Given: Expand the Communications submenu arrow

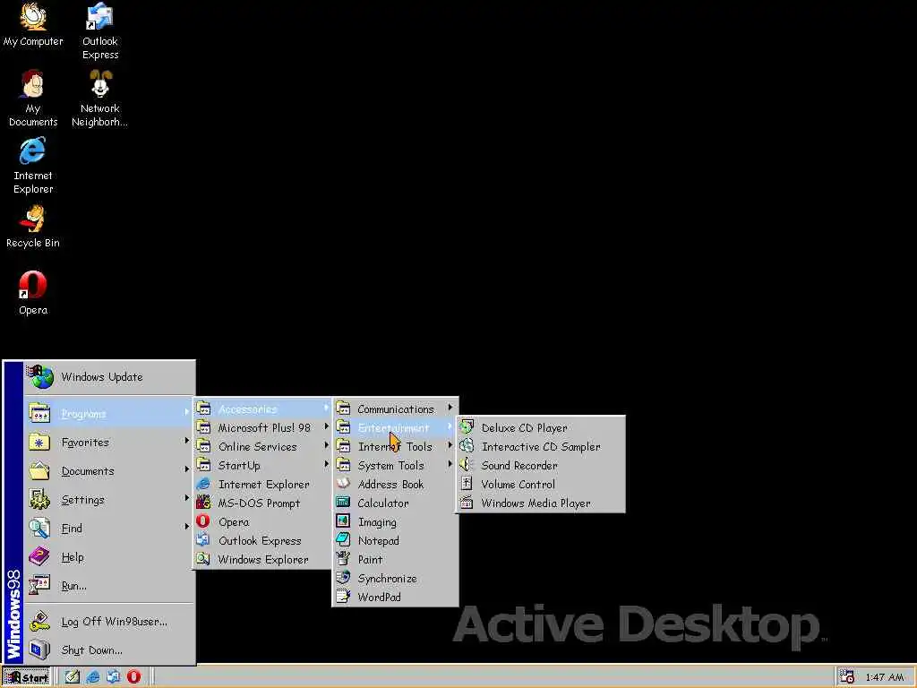Looking at the screenshot, I should [450, 408].
